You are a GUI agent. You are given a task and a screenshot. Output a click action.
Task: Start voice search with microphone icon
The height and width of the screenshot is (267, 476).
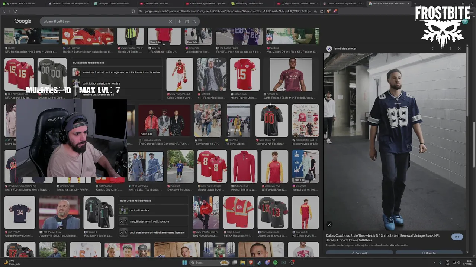[x=180, y=22]
